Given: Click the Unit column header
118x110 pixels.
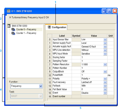Looking at the screenshot, I should pos(111,36).
